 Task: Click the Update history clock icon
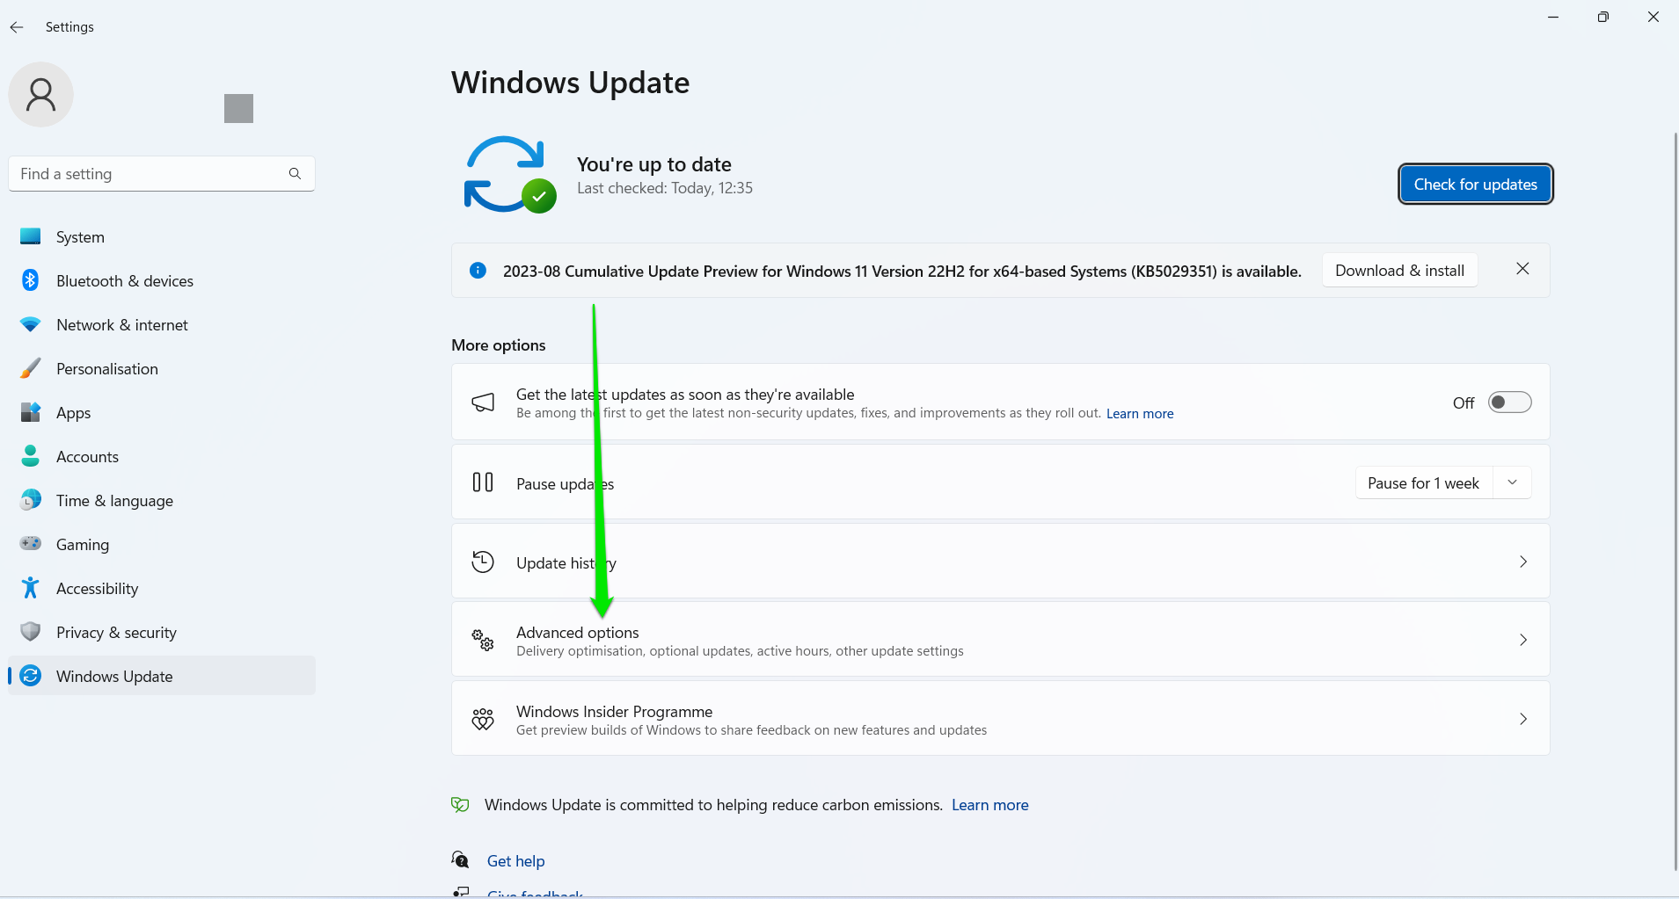(x=483, y=562)
